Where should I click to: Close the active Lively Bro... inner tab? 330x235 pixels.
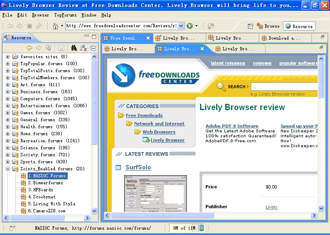(202, 49)
